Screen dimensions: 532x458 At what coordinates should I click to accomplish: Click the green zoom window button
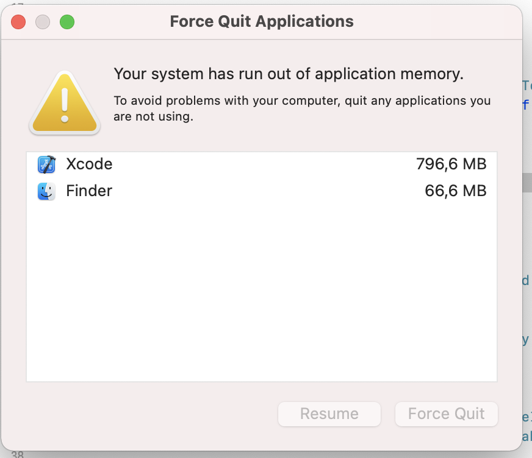66,22
